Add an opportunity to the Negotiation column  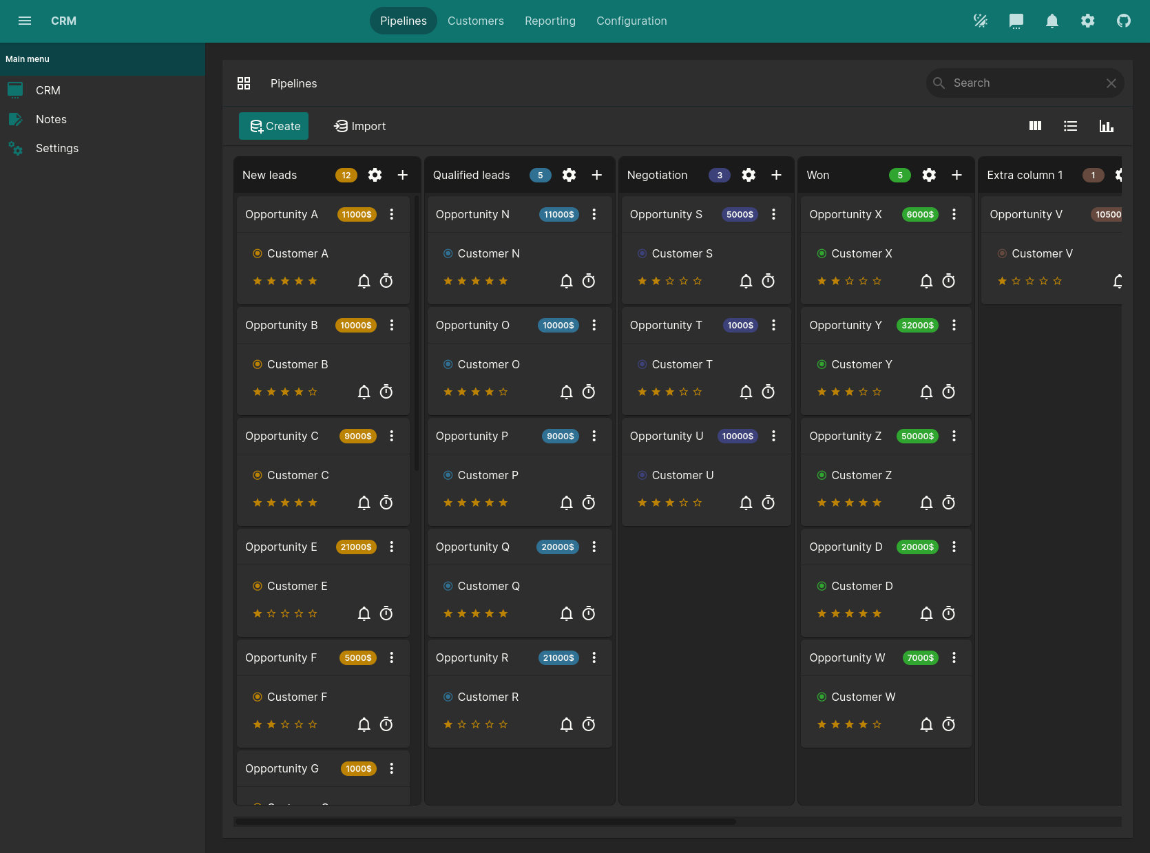[776, 175]
